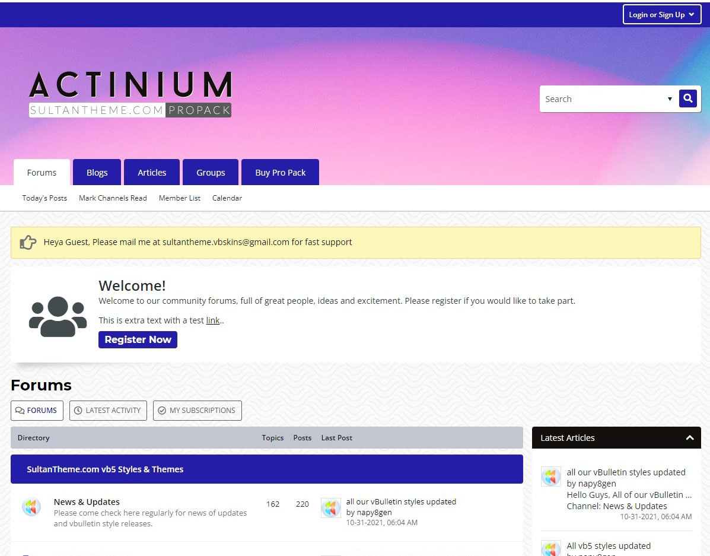The height and width of the screenshot is (556, 710).
Task: Click the Posts column header
Action: (302, 438)
